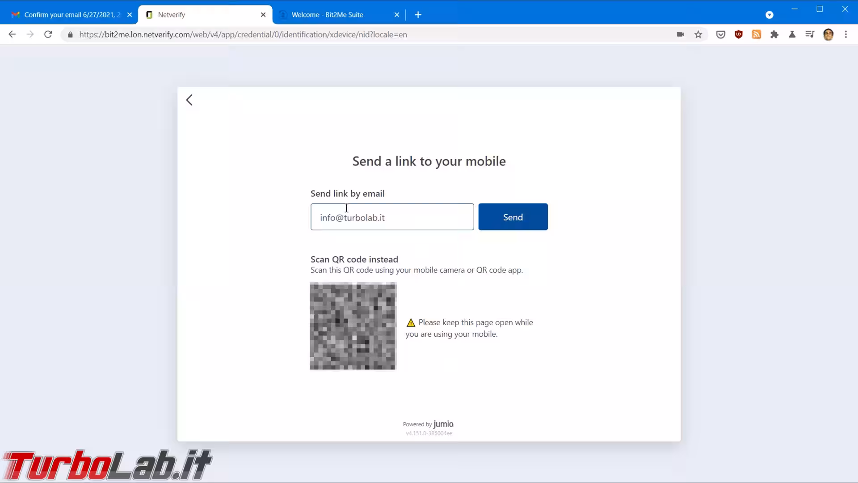This screenshot has width=858, height=483.
Task: Open the uBlock Origin extension icon
Action: point(738,34)
